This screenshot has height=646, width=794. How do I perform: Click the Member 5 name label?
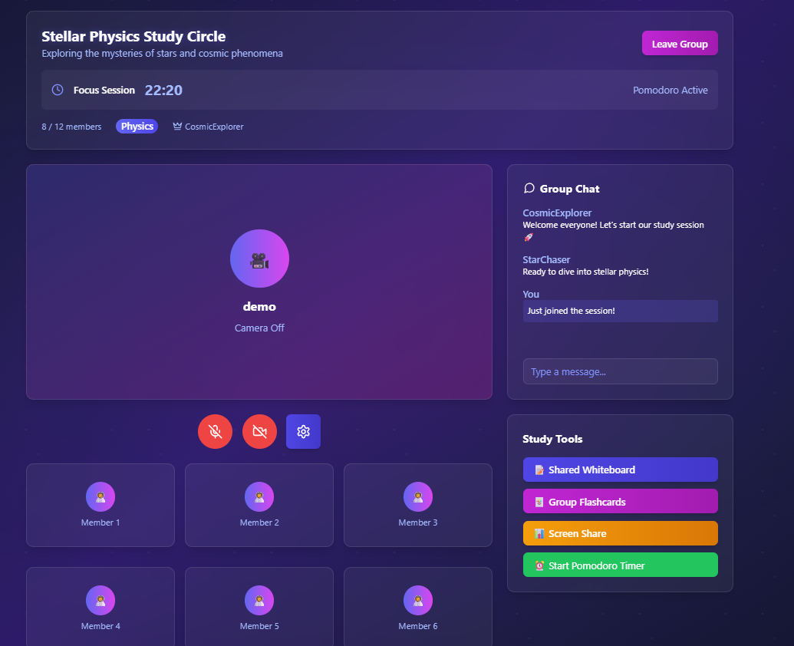click(259, 626)
